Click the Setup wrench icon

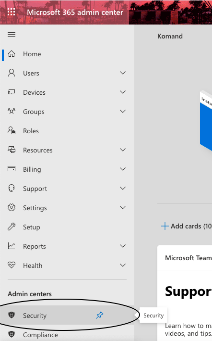[x=12, y=227]
